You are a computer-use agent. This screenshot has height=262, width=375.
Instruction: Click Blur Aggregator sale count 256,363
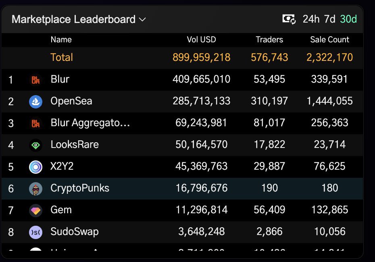coord(329,123)
